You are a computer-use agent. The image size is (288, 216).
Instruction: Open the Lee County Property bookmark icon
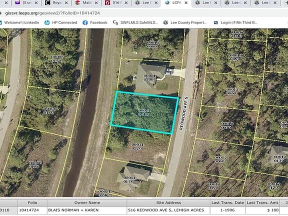pos(165,22)
